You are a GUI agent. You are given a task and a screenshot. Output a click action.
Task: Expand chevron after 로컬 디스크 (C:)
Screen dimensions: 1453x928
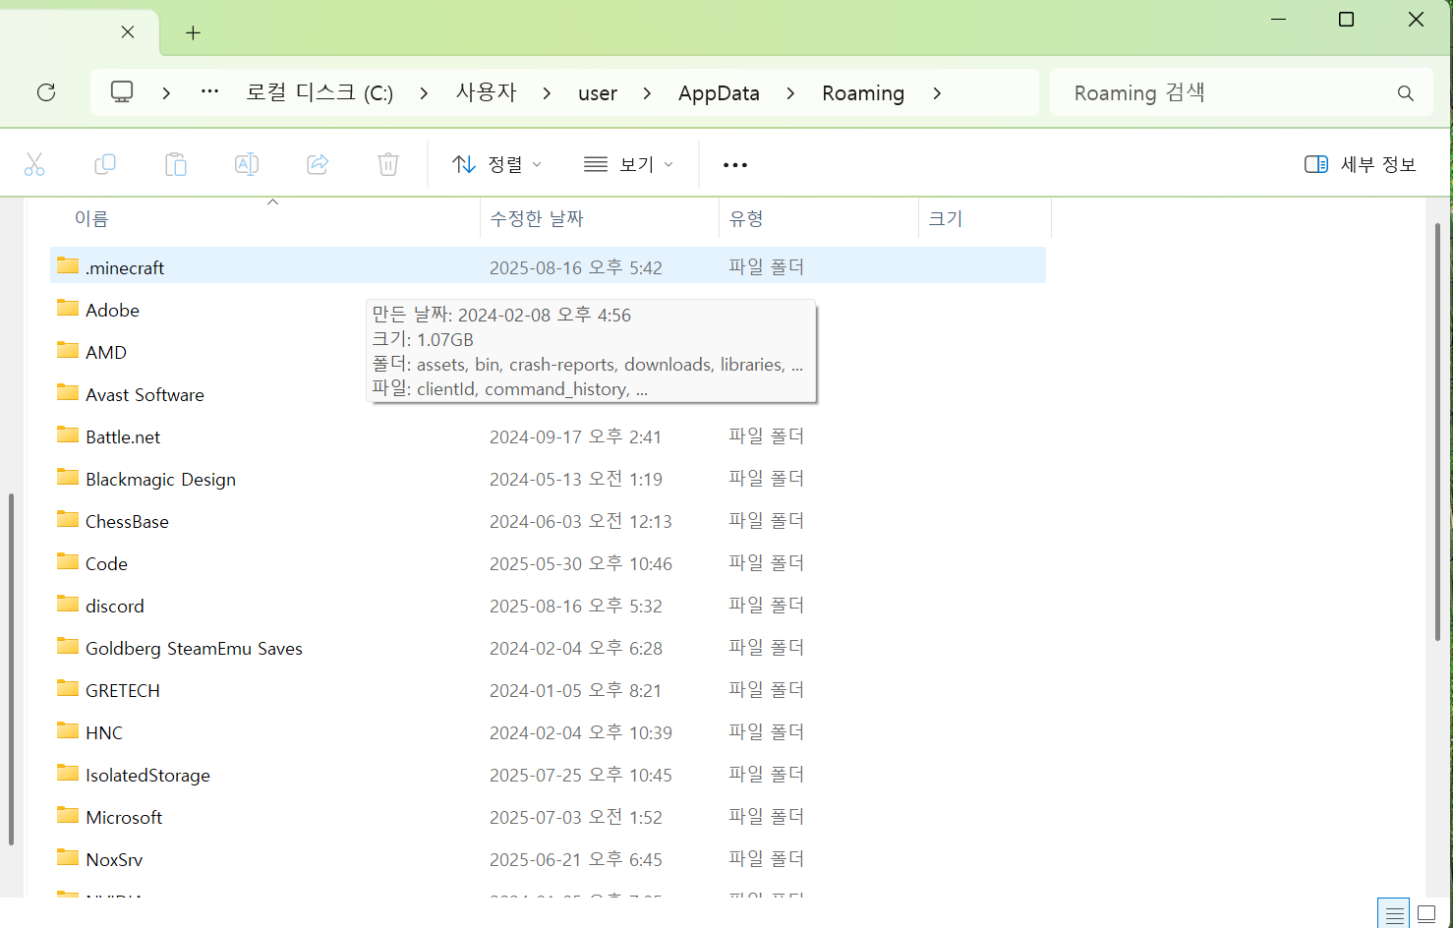point(424,93)
